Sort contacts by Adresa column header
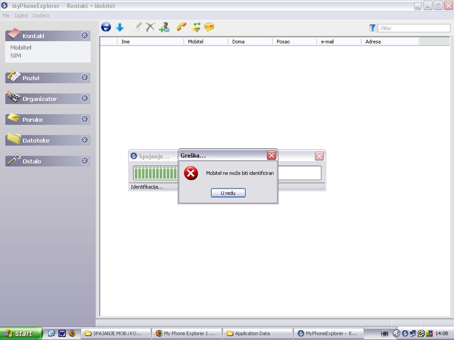Viewport: 454px width, 340px height. (390, 42)
